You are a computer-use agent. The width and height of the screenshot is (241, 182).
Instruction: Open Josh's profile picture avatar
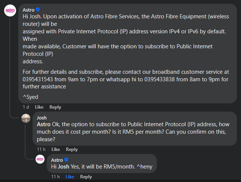pos(26,118)
